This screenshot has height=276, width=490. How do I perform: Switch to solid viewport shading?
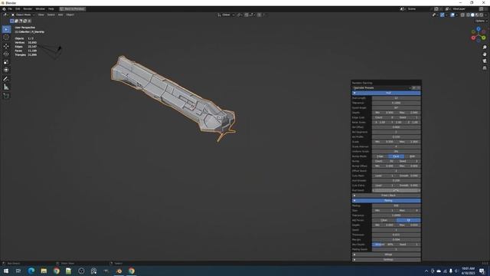(472, 15)
